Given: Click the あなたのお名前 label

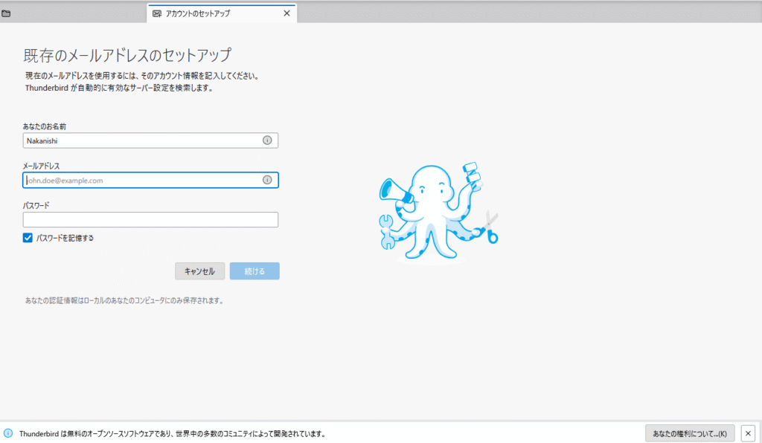Looking at the screenshot, I should coord(44,126).
